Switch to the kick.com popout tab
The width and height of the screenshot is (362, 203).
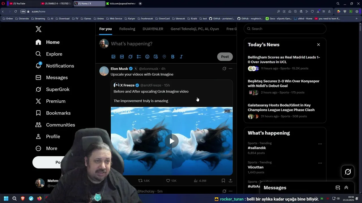(121, 3)
